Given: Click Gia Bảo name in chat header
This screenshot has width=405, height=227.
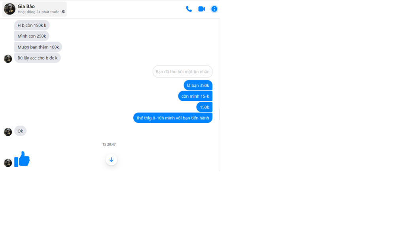Looking at the screenshot, I should click(26, 6).
